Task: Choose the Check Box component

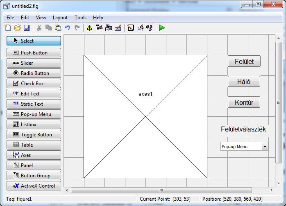Action: [34, 83]
